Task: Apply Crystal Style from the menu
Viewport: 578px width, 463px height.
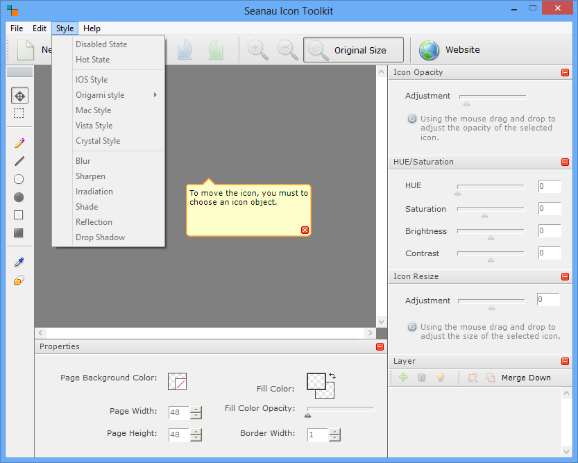Action: 108,141
